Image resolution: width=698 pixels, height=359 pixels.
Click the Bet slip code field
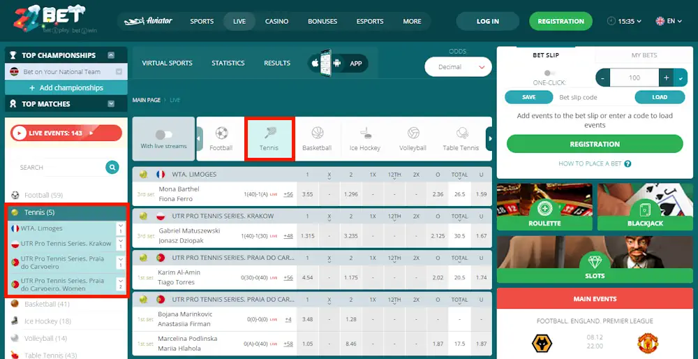(x=594, y=97)
